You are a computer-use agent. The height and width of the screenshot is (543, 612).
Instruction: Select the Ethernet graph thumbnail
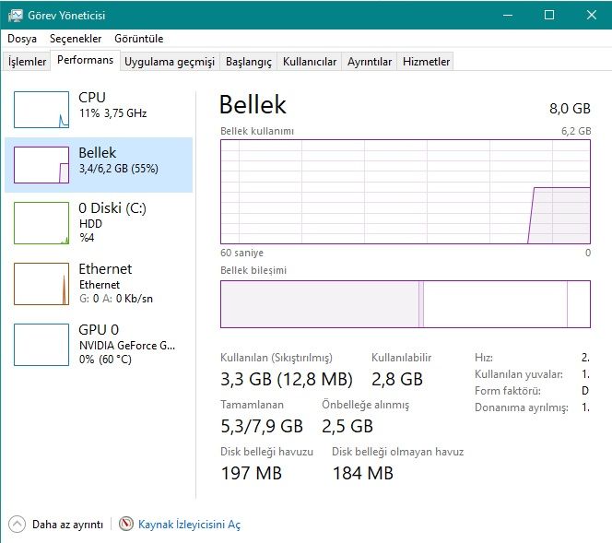tap(41, 284)
